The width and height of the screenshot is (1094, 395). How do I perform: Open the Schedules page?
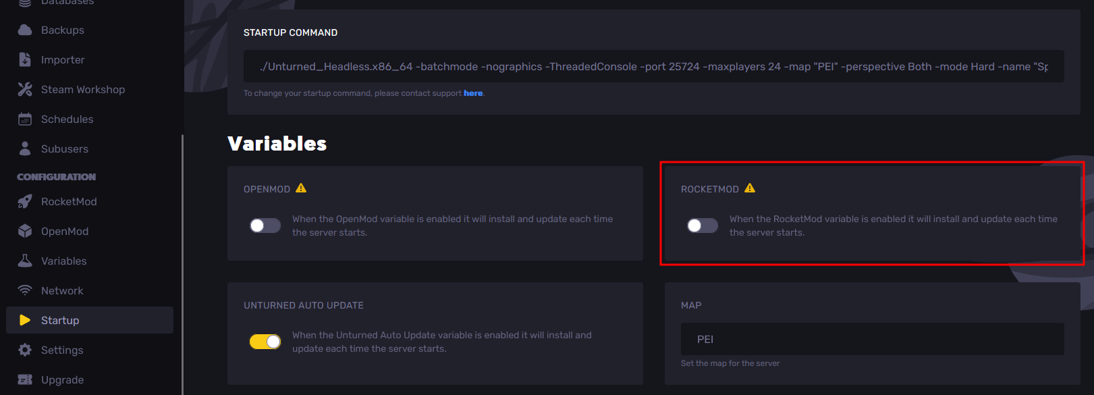click(90, 119)
